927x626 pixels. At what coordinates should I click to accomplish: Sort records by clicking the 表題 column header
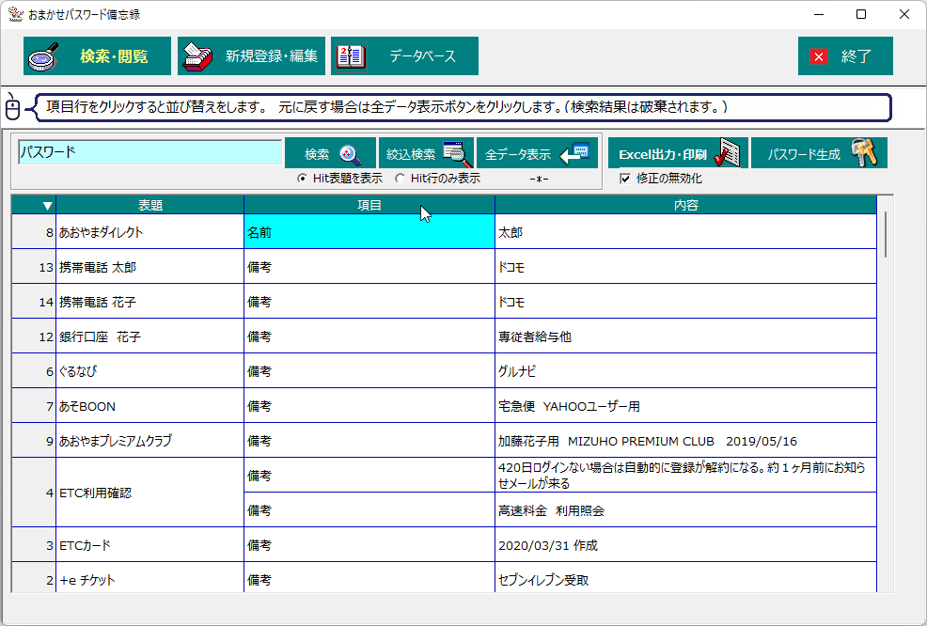[x=150, y=204]
